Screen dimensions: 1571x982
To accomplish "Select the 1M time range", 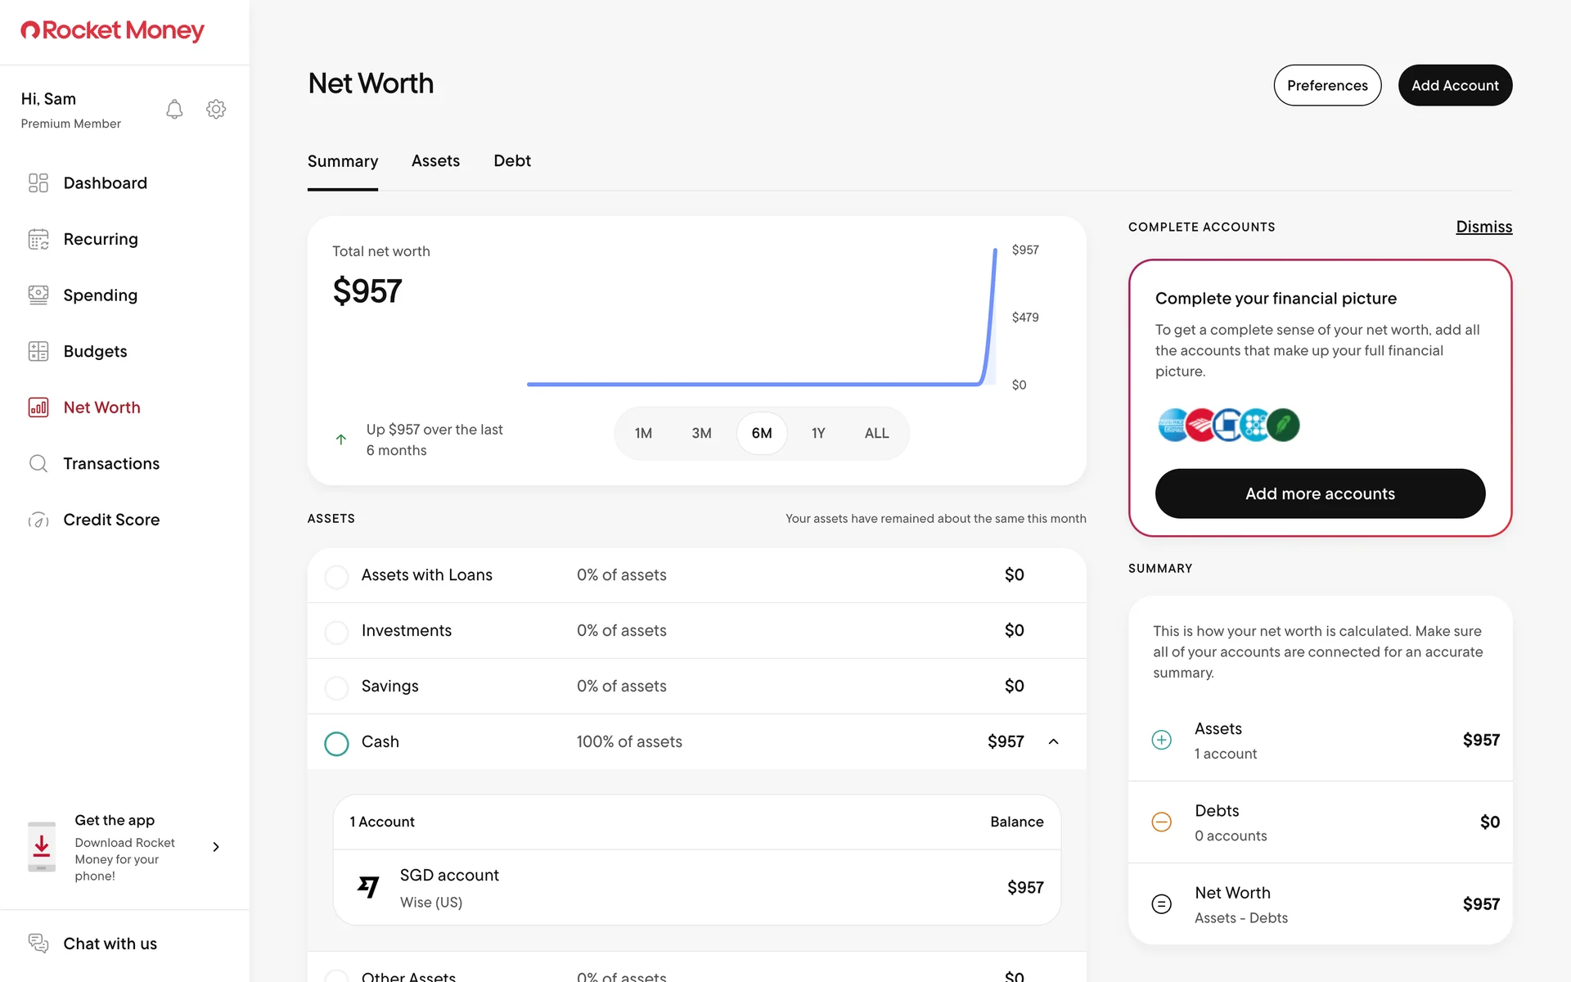I will [x=643, y=433].
